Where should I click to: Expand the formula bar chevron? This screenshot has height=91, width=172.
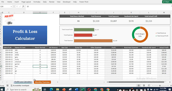pyautogui.click(x=171, y=6)
